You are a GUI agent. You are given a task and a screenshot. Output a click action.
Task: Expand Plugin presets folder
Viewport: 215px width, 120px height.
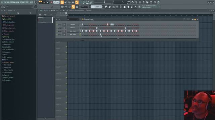(9, 25)
